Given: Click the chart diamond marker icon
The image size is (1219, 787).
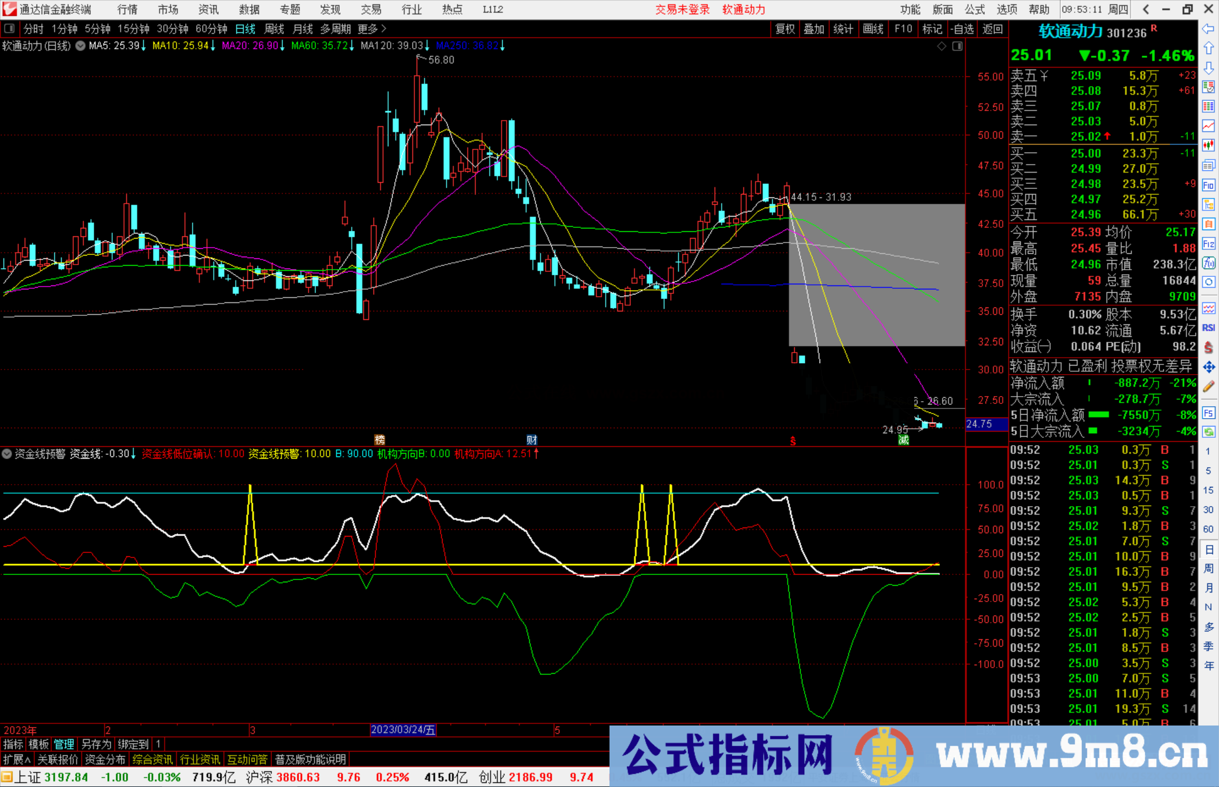Looking at the screenshot, I should point(941,46).
